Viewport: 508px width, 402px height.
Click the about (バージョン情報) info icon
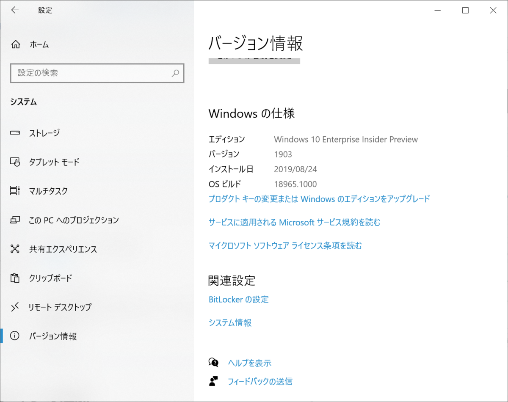click(x=15, y=336)
